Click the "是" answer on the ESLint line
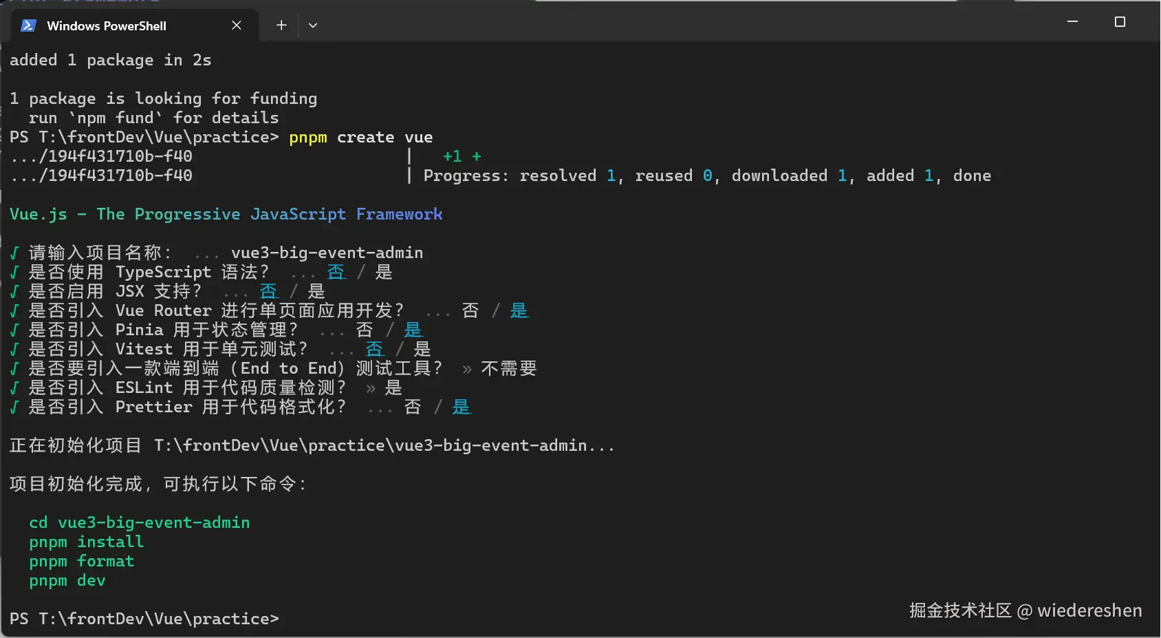1161x638 pixels. (393, 388)
